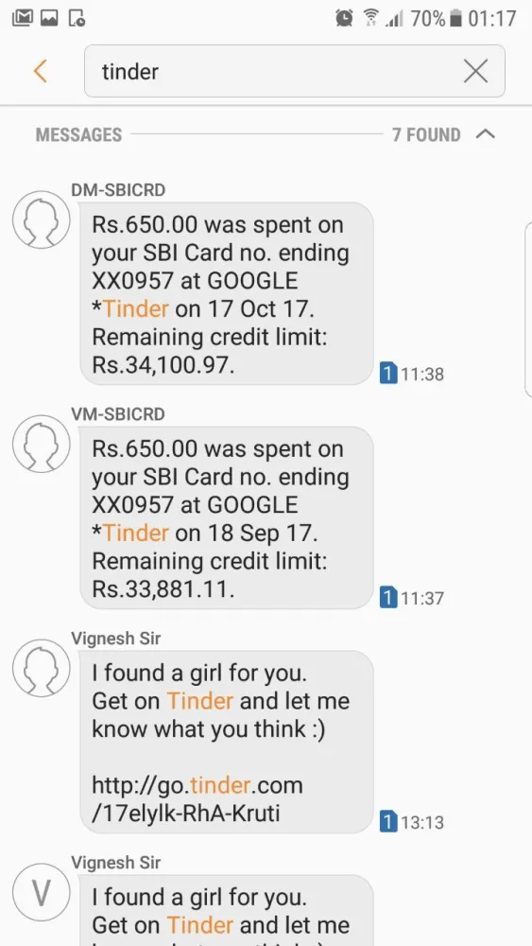
Task: Open the go.tinder.com link in message
Action: 197,799
